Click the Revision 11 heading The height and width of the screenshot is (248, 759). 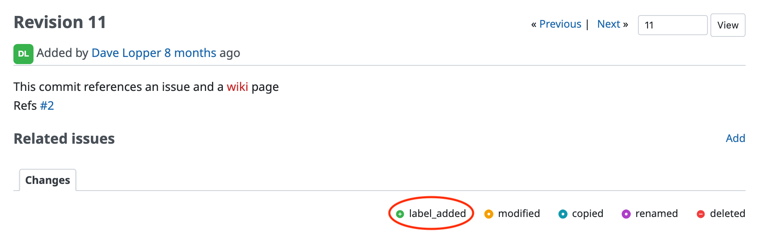(x=60, y=22)
